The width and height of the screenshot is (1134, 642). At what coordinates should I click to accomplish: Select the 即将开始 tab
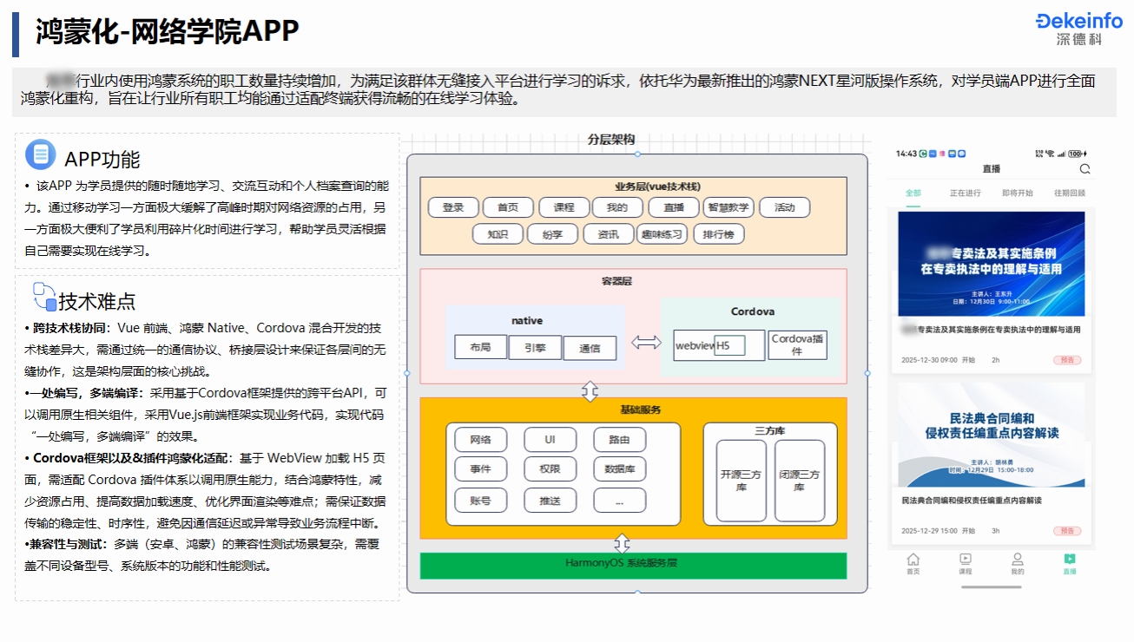(1018, 193)
